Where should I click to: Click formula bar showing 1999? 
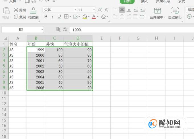[132, 30]
